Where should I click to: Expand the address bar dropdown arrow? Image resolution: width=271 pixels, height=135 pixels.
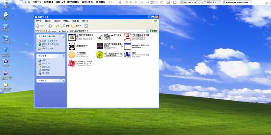click(x=148, y=31)
